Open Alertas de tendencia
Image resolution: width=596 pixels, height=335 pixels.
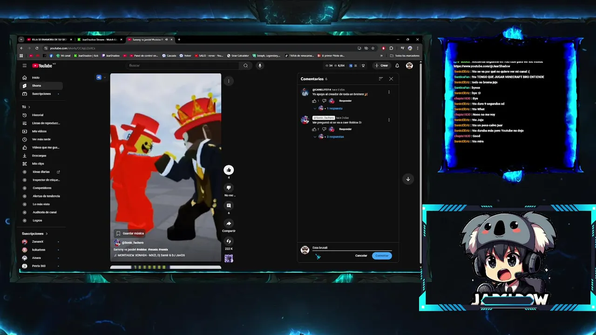coord(41,196)
